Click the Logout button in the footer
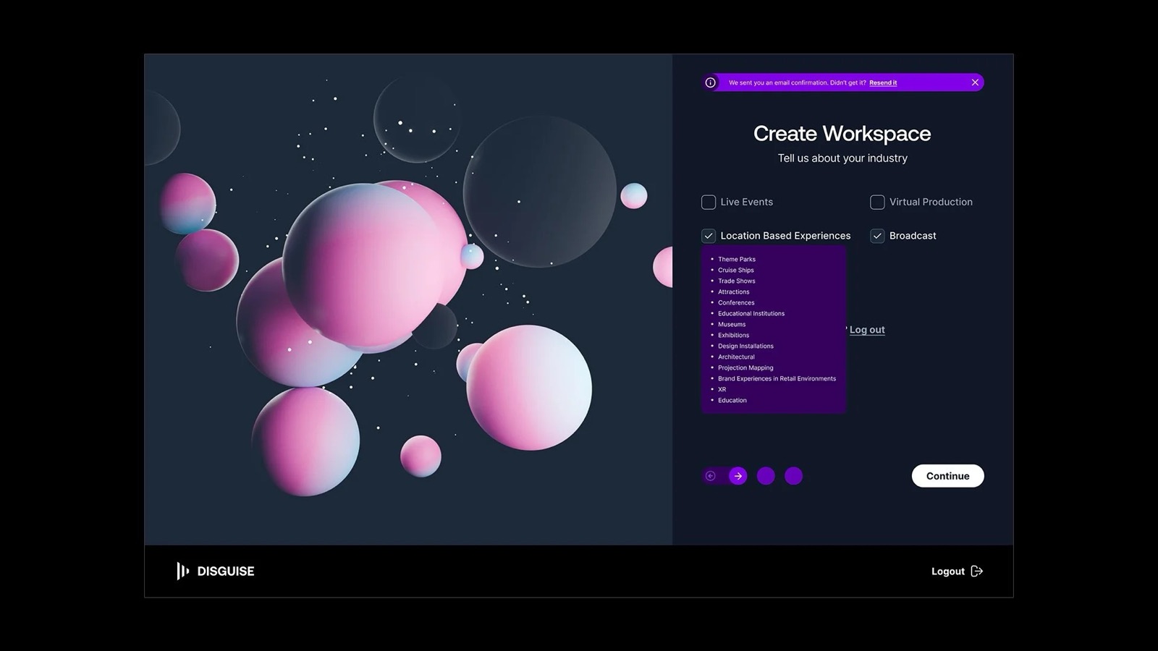The image size is (1158, 651). [957, 571]
